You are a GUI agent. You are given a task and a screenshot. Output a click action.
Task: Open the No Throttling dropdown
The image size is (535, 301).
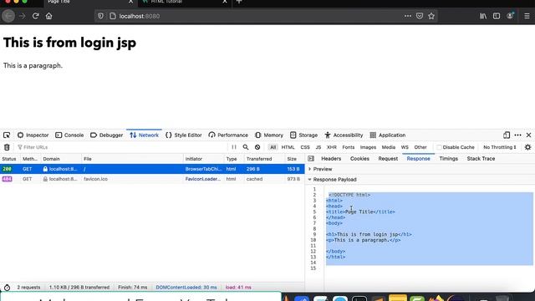(x=500, y=147)
